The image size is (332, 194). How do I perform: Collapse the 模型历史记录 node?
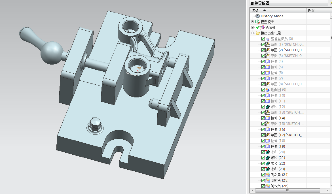click(x=252, y=33)
